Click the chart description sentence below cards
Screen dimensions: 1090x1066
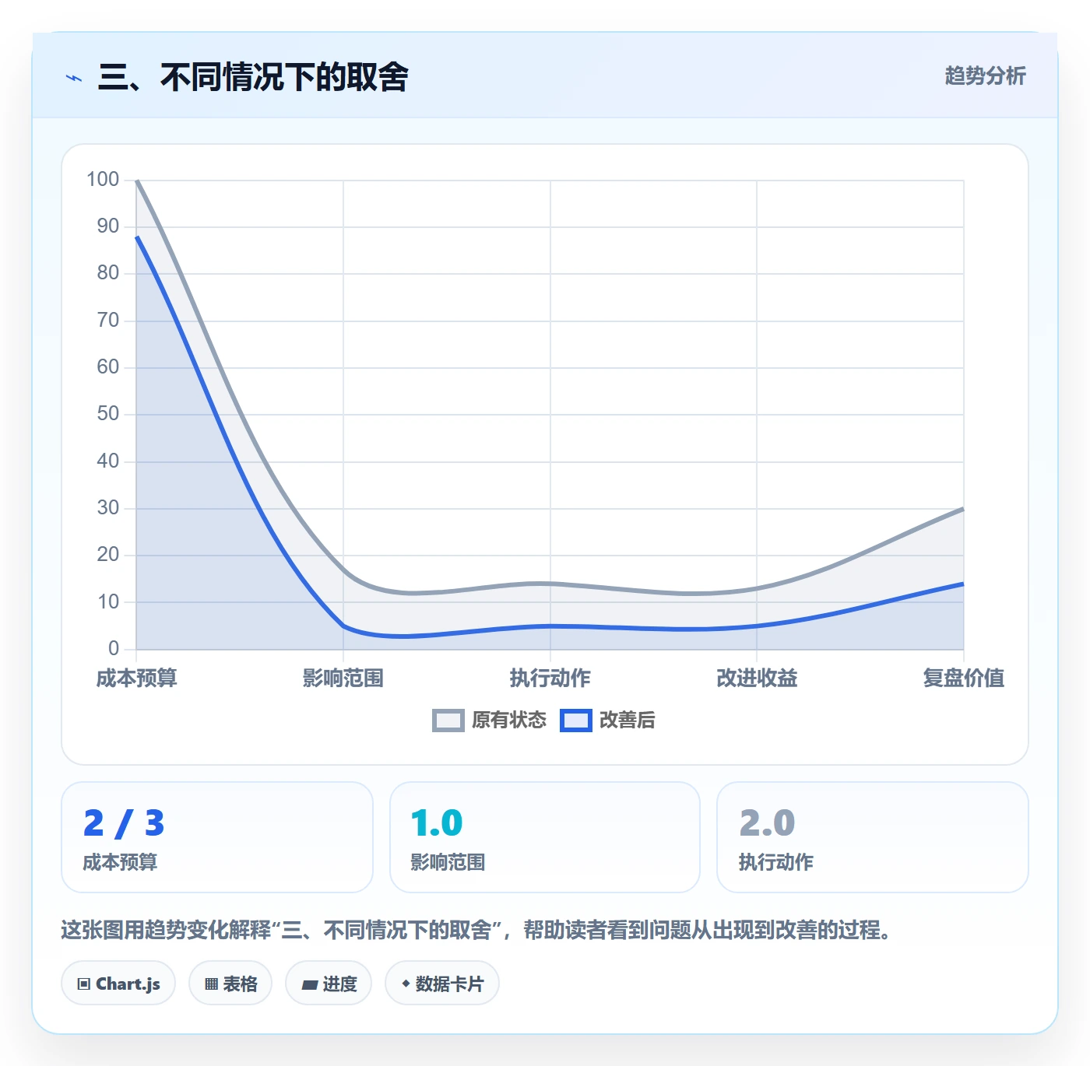(x=476, y=930)
